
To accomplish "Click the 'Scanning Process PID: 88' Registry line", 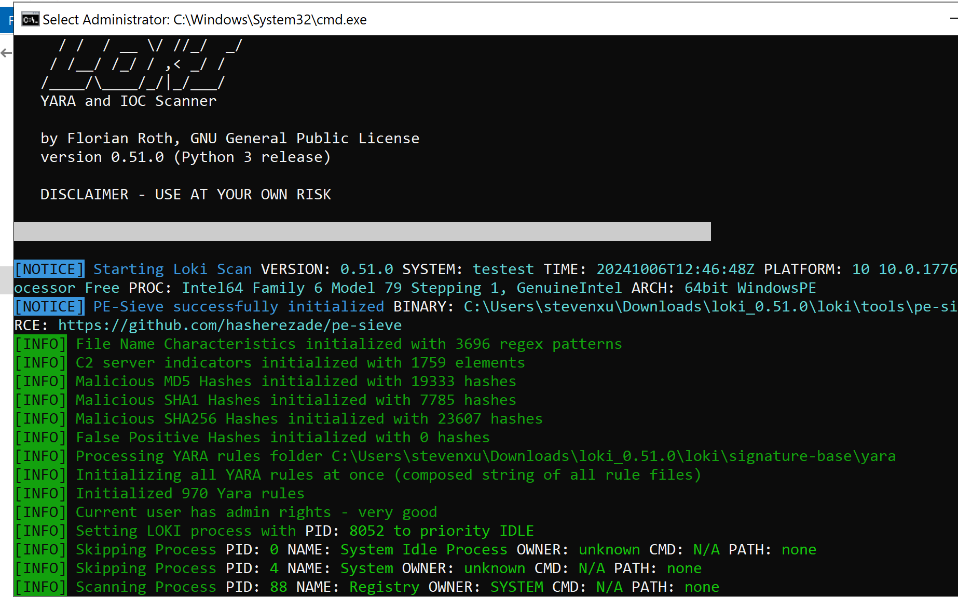I will (367, 587).
